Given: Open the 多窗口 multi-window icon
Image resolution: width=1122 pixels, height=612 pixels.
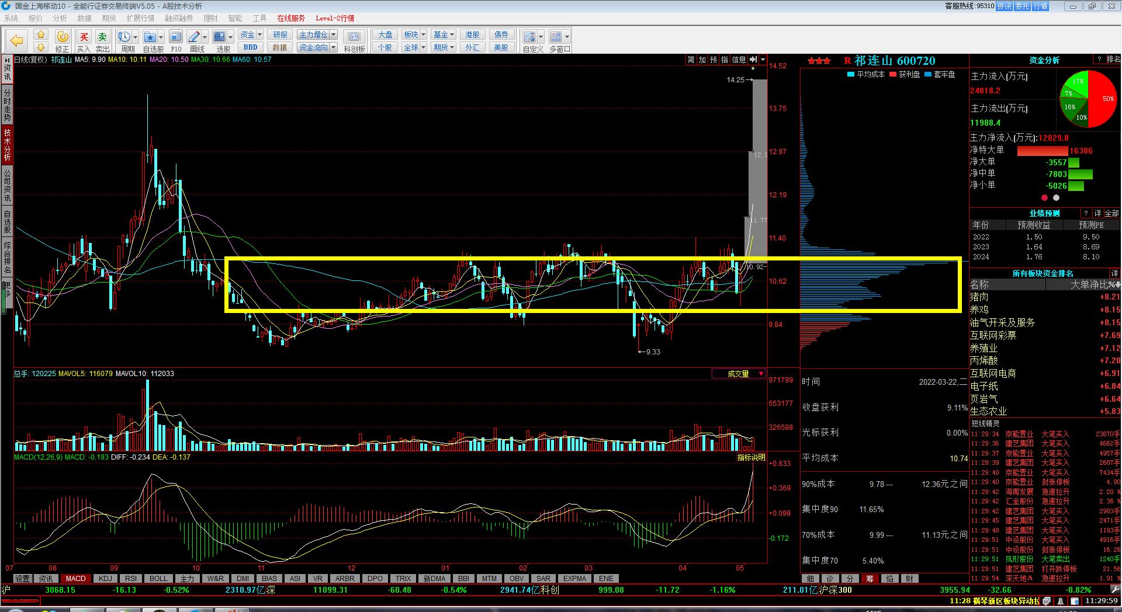Looking at the screenshot, I should point(556,37).
